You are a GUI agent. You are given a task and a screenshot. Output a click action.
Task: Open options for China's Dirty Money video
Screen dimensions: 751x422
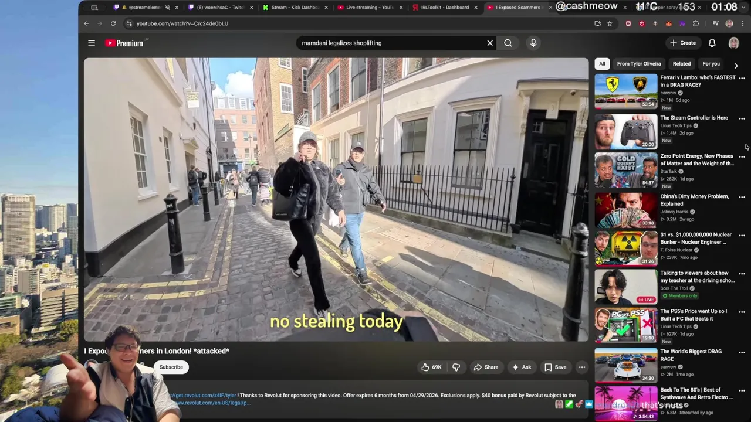point(742,197)
